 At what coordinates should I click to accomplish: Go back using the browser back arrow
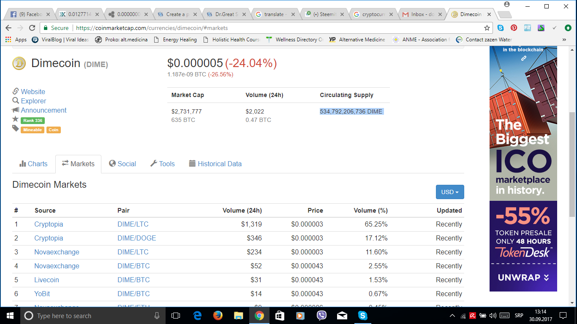tap(8, 28)
